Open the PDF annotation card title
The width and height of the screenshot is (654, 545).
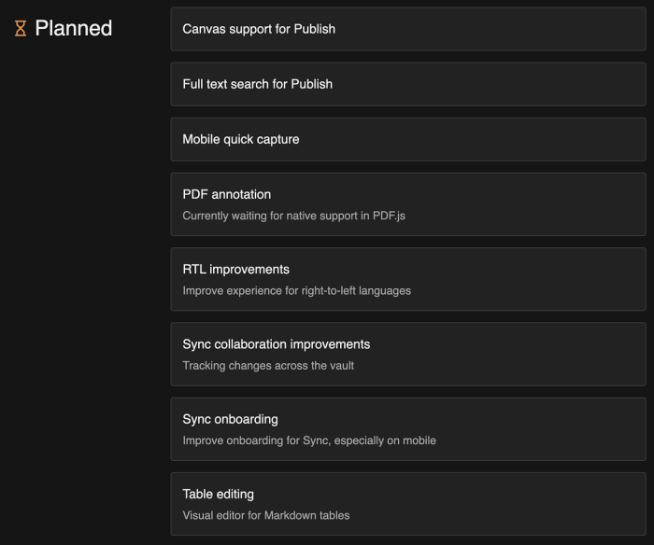[226, 194]
